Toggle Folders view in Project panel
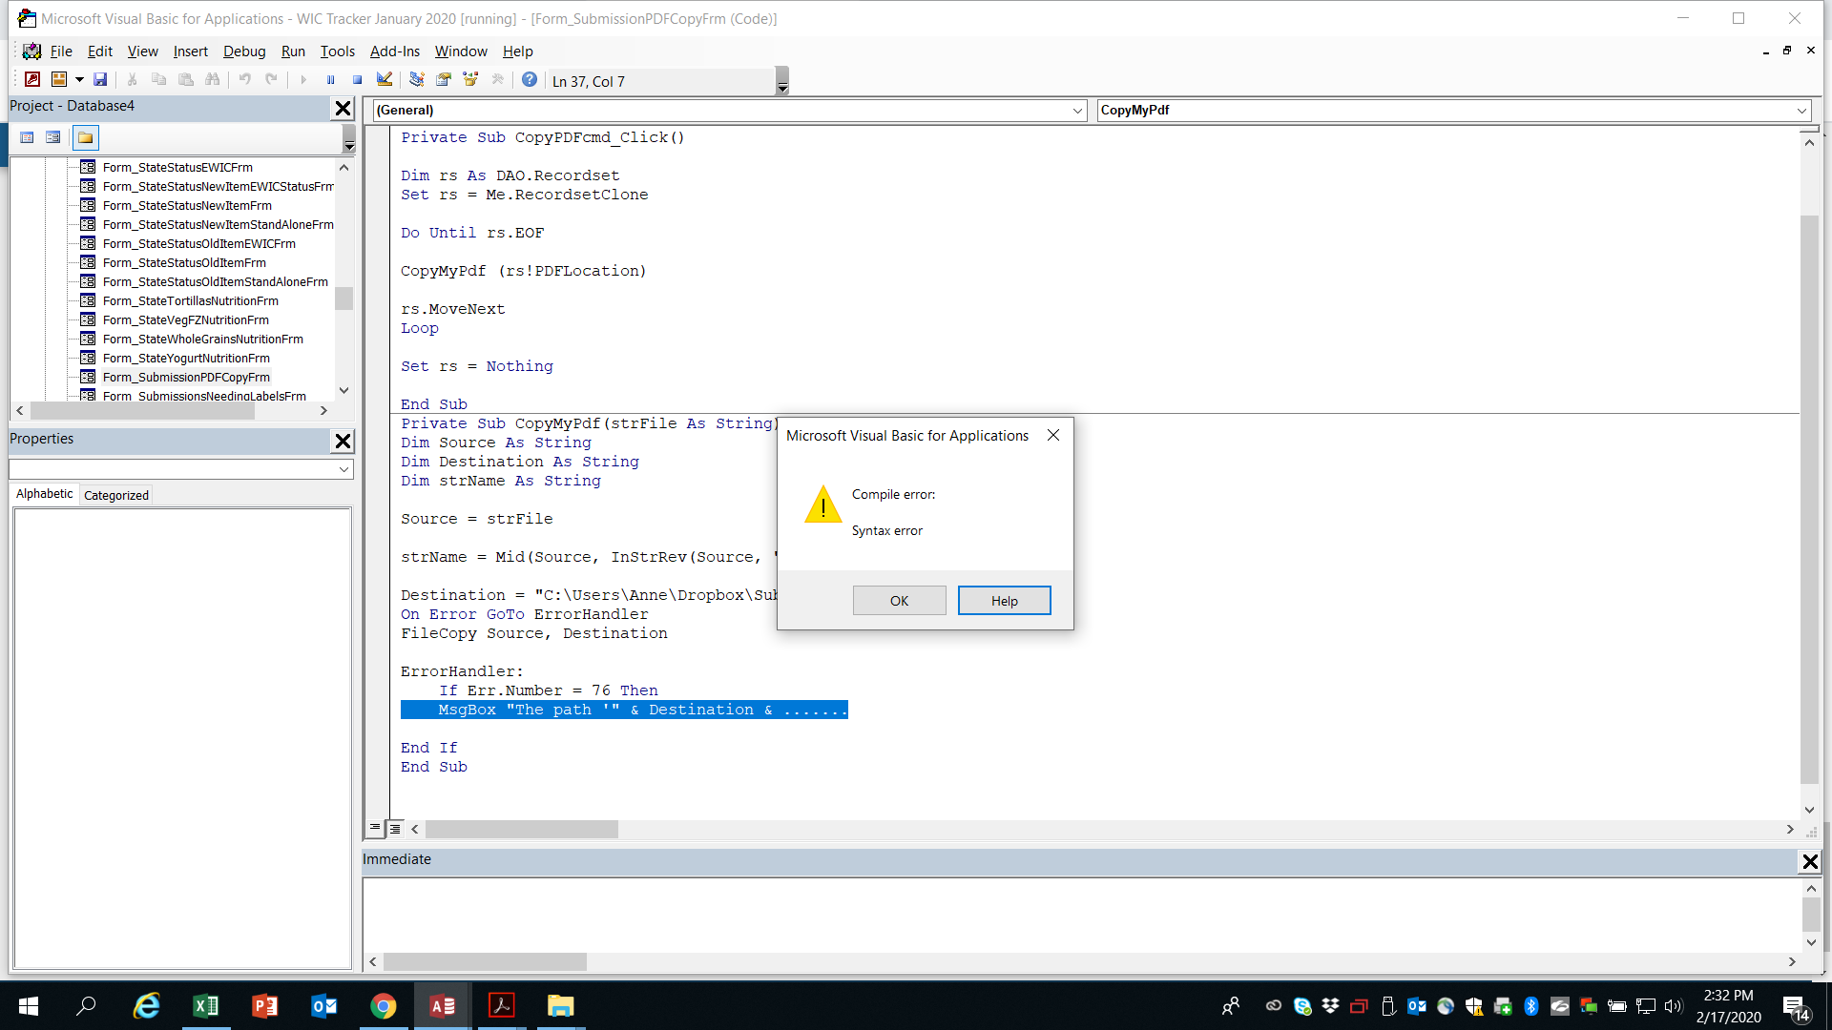1832x1030 pixels. click(x=86, y=138)
